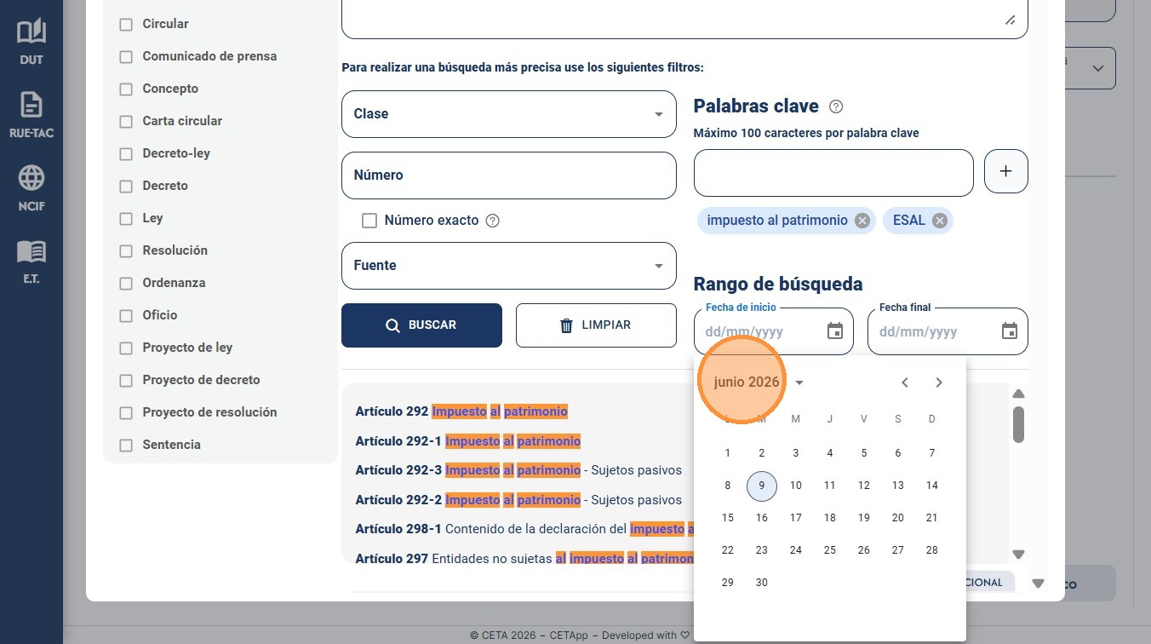Image resolution: width=1151 pixels, height=644 pixels.
Task: Expand the Clase dropdown
Action: (x=509, y=114)
